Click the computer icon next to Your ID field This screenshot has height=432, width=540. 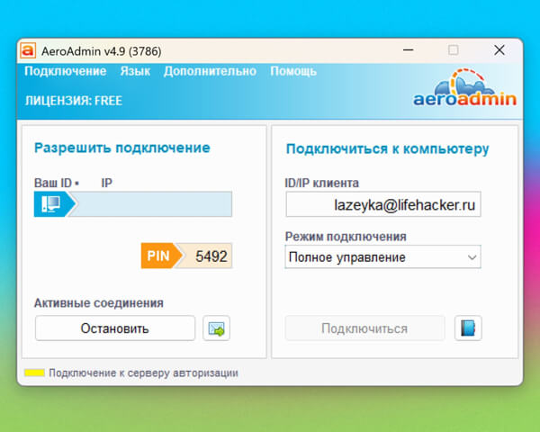coord(51,204)
